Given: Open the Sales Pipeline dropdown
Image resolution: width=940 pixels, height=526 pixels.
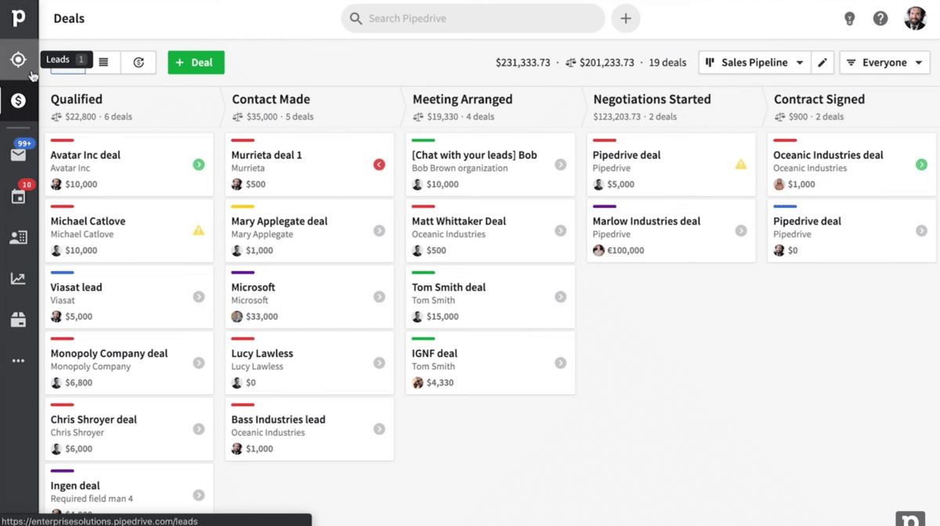Looking at the screenshot, I should (x=754, y=62).
